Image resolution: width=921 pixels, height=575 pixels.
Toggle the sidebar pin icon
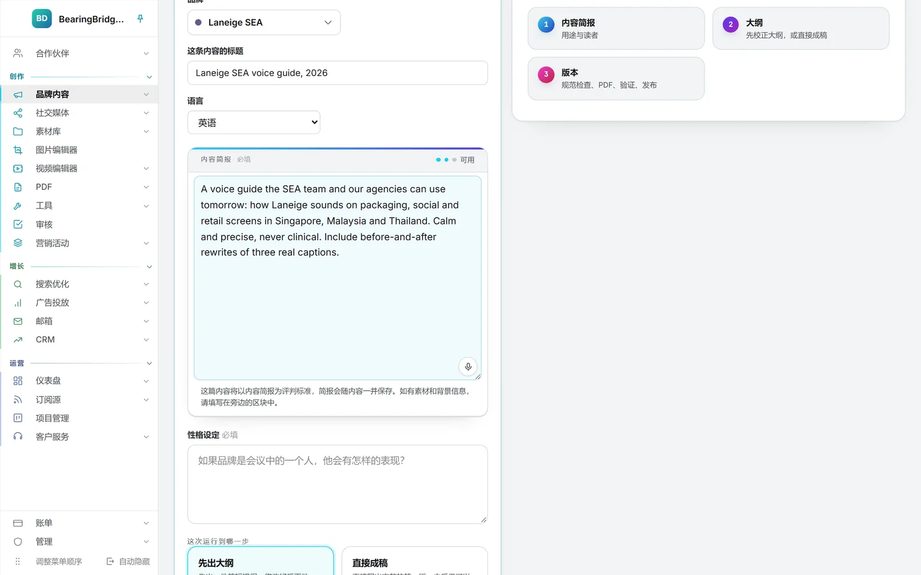pos(140,19)
